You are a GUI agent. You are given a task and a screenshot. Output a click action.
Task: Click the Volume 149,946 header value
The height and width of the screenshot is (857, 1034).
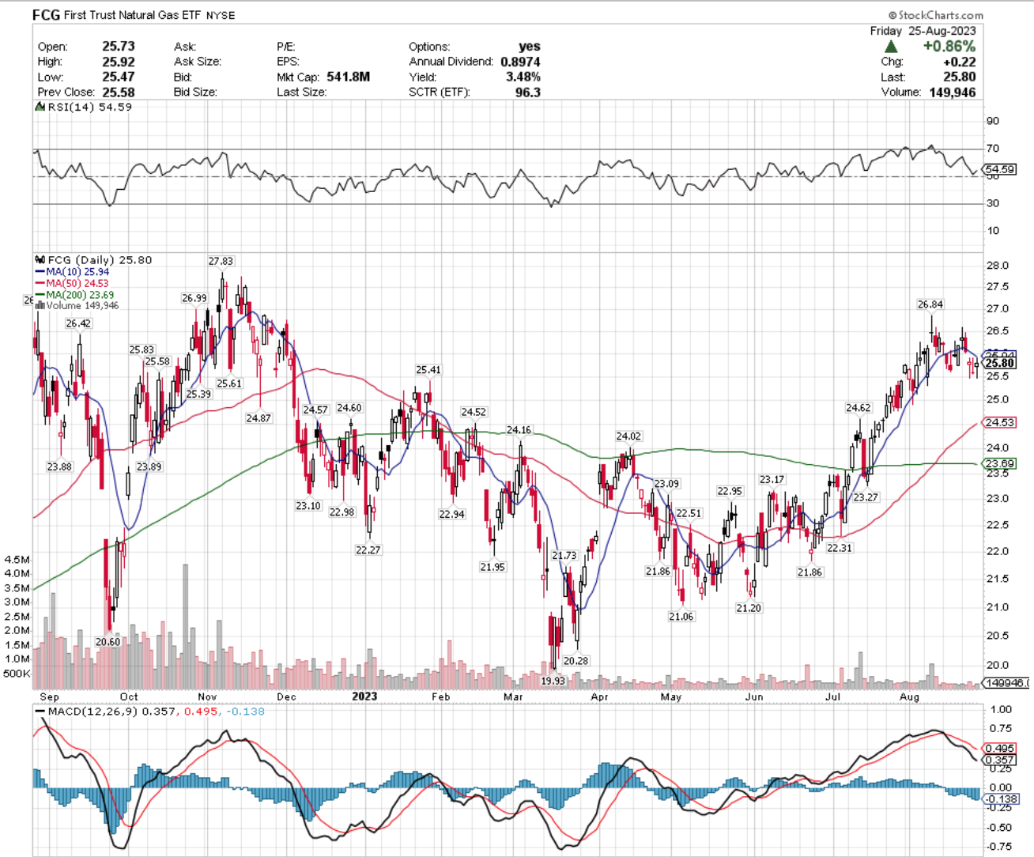(x=953, y=92)
